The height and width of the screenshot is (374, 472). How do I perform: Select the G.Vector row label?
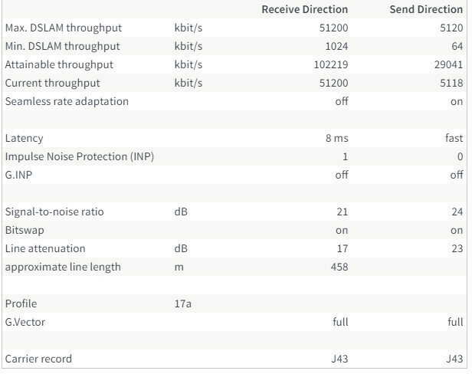coord(25,322)
